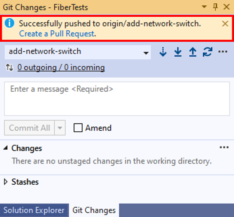Select the Git Changes tab

pos(94,210)
